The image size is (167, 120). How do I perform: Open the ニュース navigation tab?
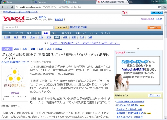7,33
